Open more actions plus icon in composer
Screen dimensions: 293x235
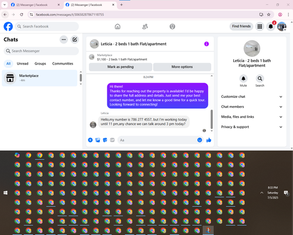pyautogui.click(x=90, y=140)
